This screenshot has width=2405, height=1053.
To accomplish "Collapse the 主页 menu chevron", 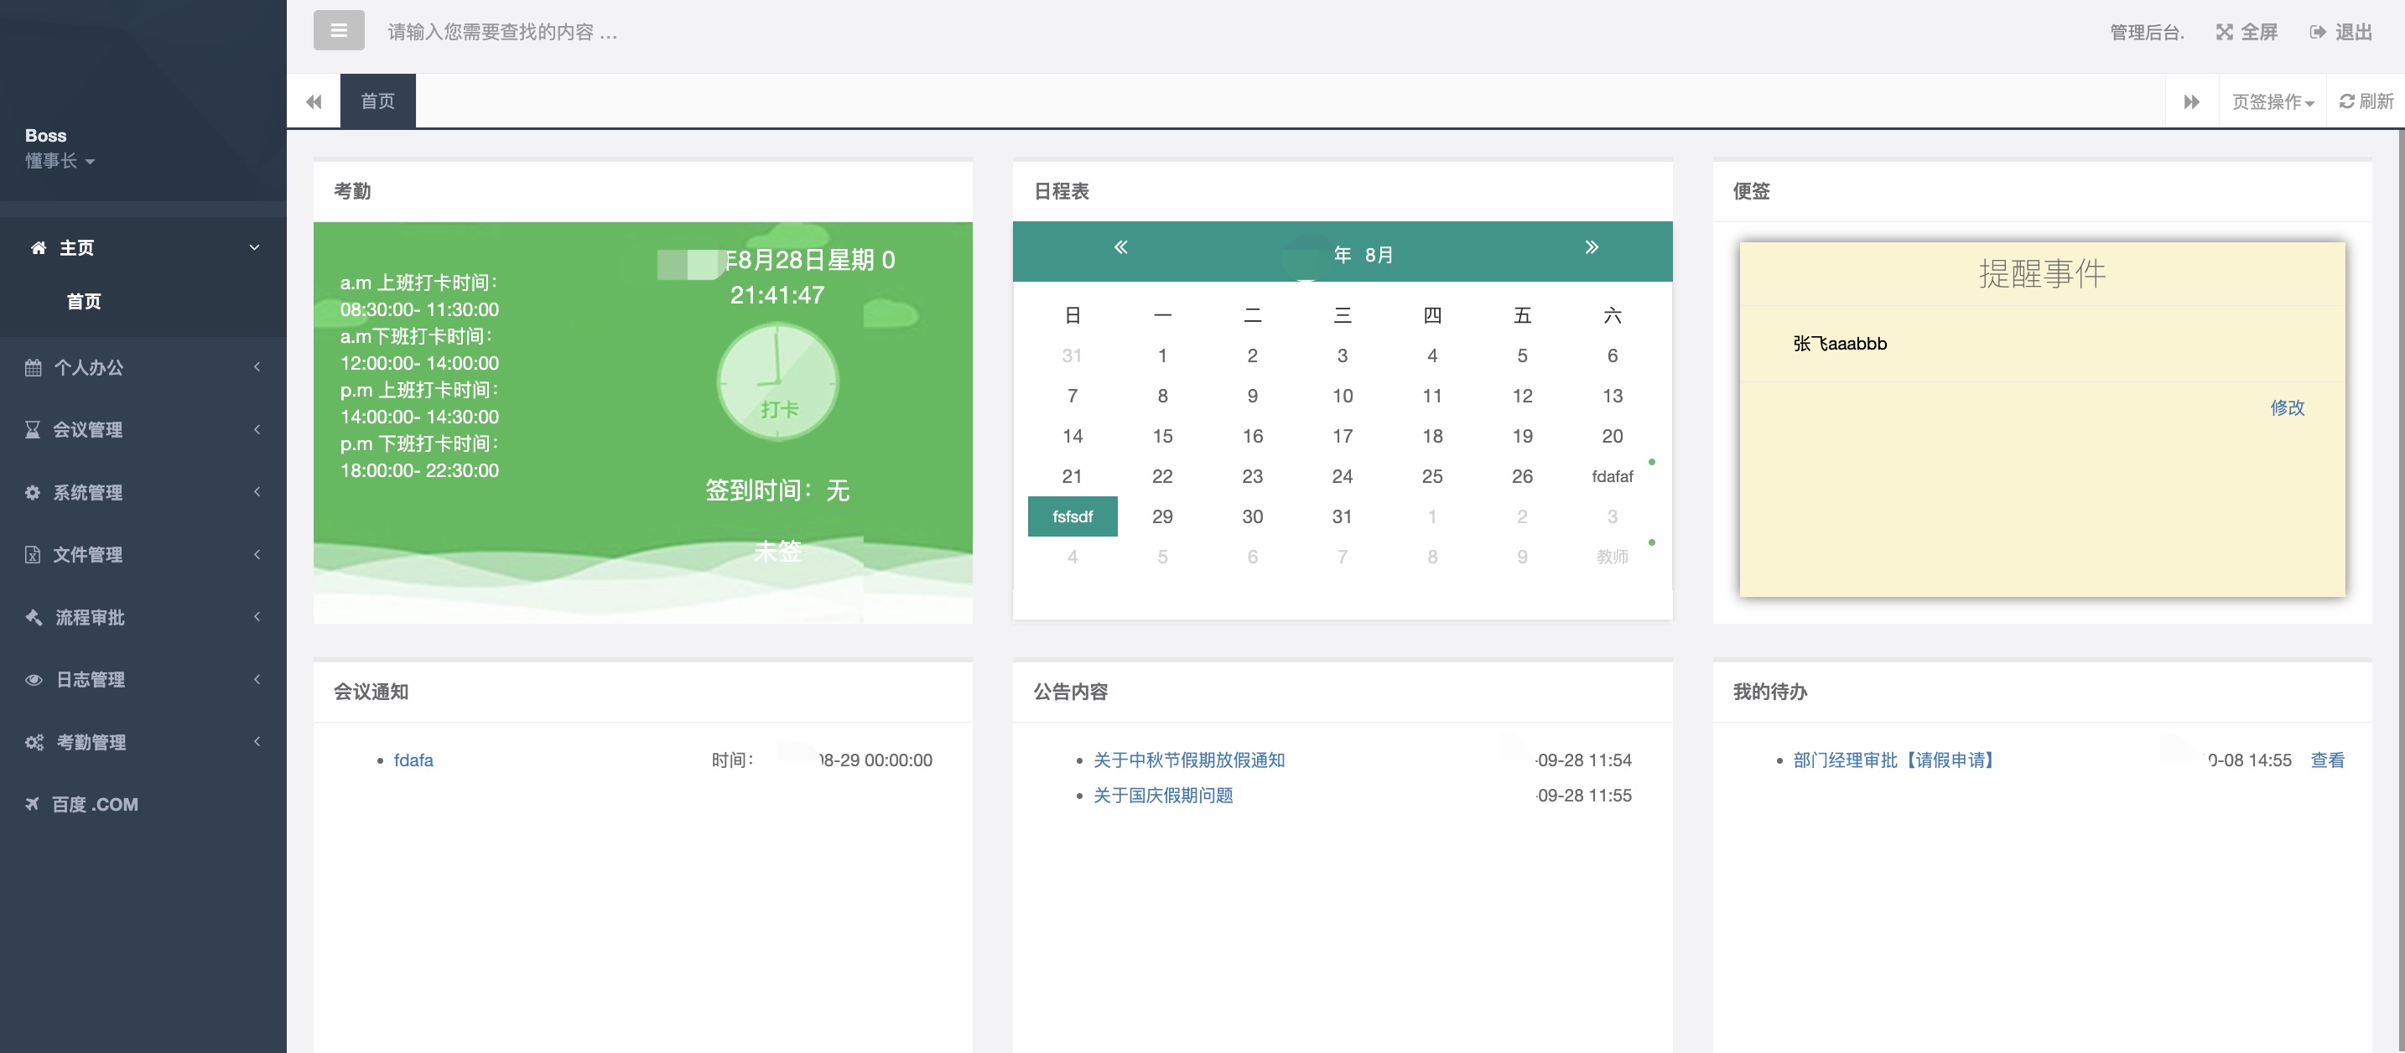I will [x=253, y=246].
